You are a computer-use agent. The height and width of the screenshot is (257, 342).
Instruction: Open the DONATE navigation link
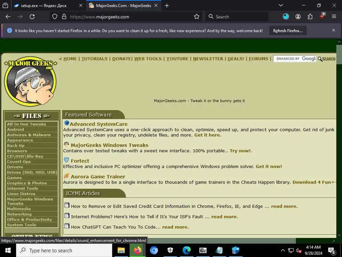tap(122, 59)
